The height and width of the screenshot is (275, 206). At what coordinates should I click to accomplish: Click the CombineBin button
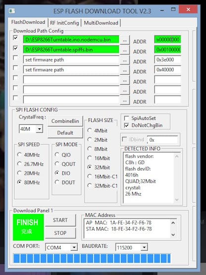pyautogui.click(x=65, y=121)
